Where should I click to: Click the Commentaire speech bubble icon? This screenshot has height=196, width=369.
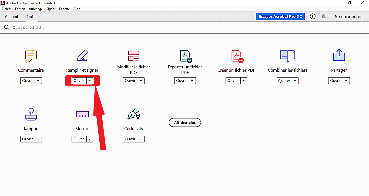pyautogui.click(x=31, y=56)
